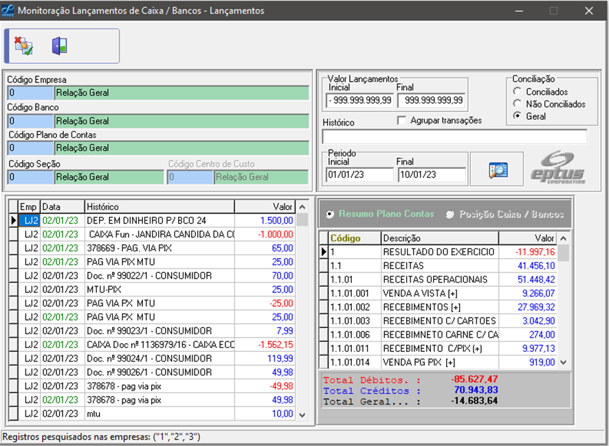Switch to Resumo Plano Contas view

tap(331, 214)
